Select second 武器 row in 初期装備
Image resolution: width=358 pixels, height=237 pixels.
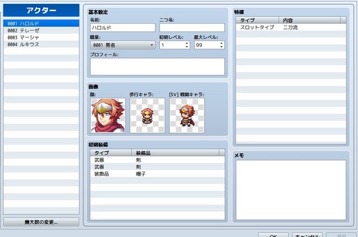point(157,167)
